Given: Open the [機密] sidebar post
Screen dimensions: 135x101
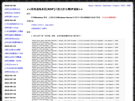Looking at the screenshot, I should (13, 57).
